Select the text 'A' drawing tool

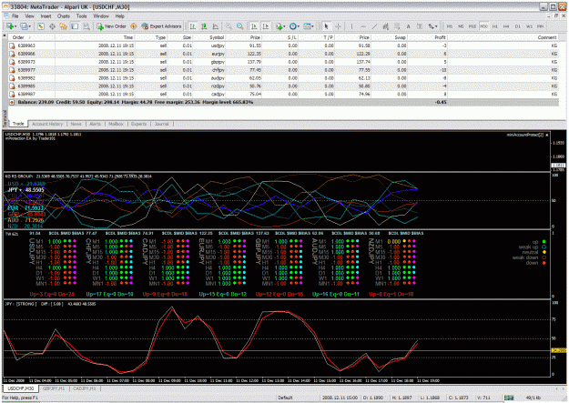(408, 26)
